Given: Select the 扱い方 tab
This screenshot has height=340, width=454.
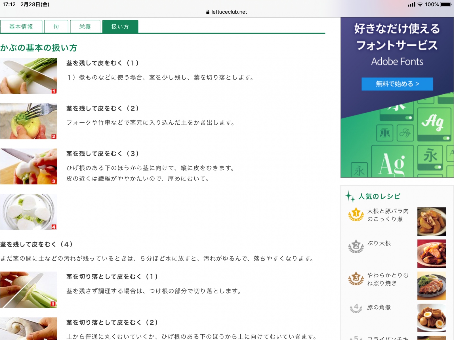Looking at the screenshot, I should tap(120, 27).
